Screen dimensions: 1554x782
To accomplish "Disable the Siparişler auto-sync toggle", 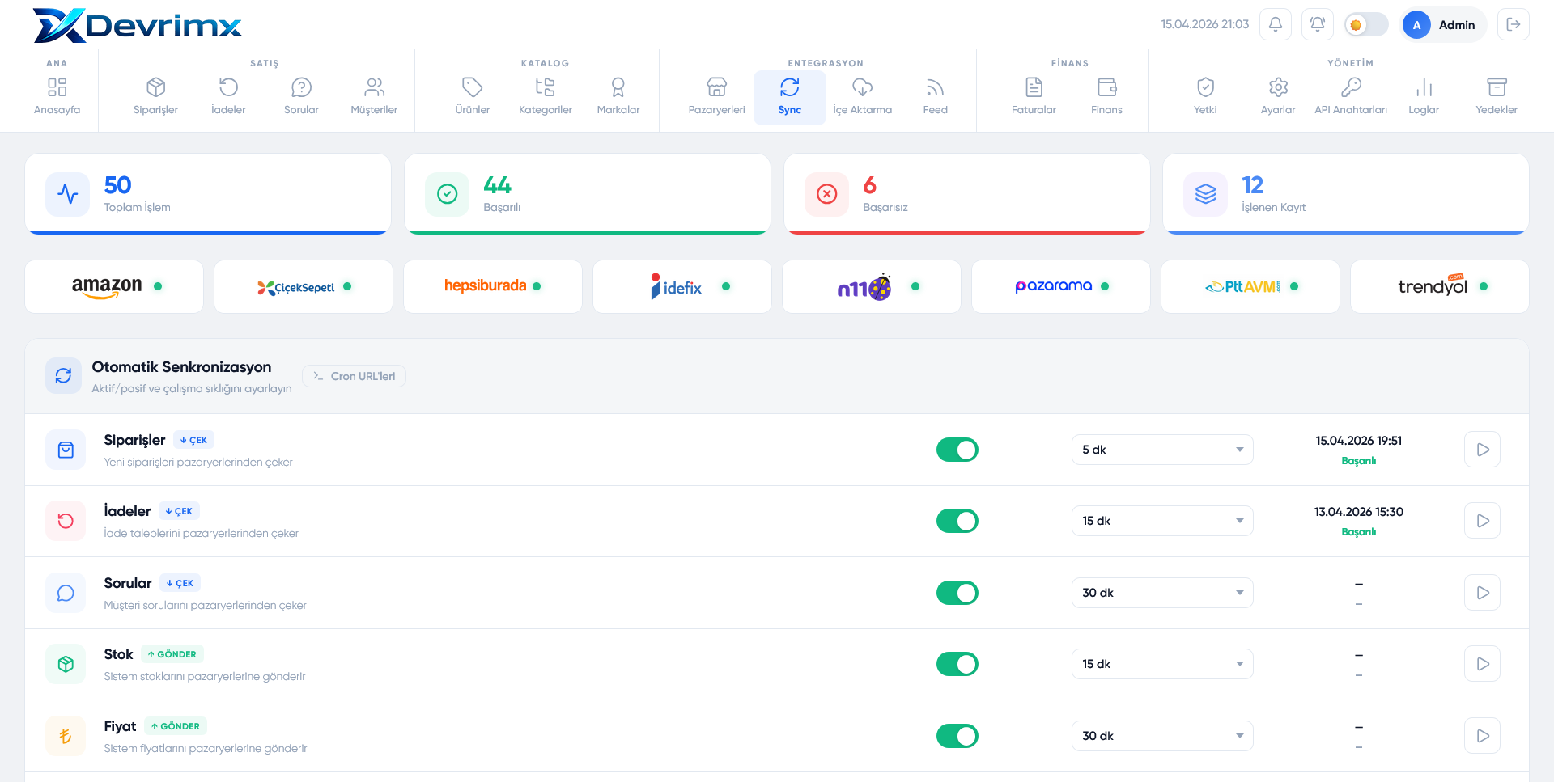I will (x=957, y=450).
